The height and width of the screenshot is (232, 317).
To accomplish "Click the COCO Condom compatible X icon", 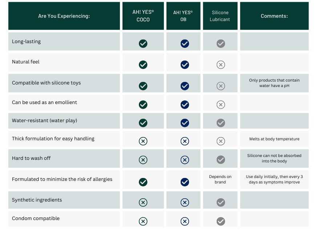I will pyautogui.click(x=143, y=221).
